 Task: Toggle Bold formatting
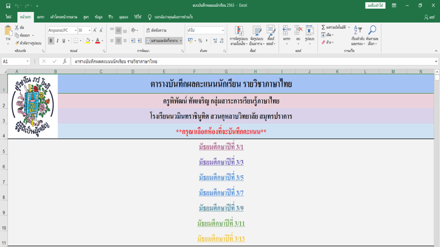pos(51,41)
